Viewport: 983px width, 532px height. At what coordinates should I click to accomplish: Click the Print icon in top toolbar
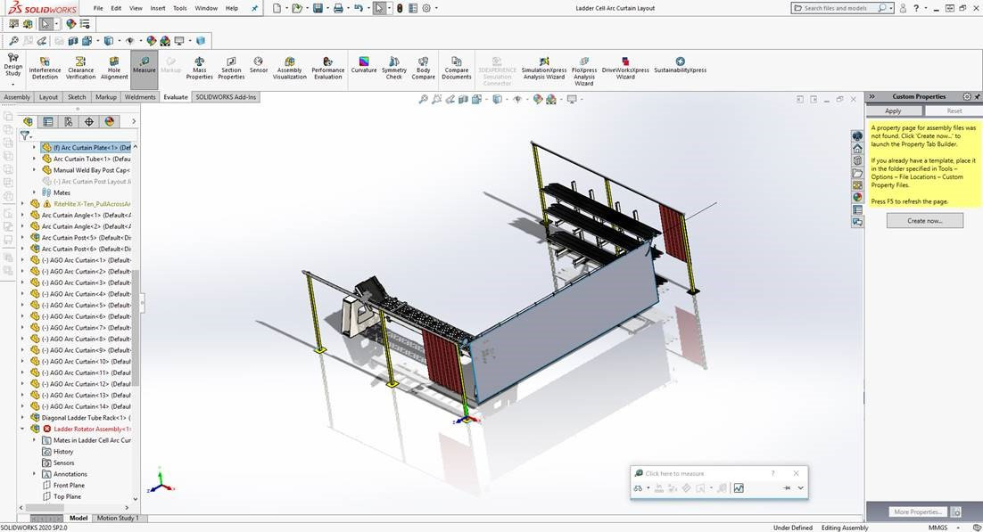pyautogui.click(x=338, y=8)
